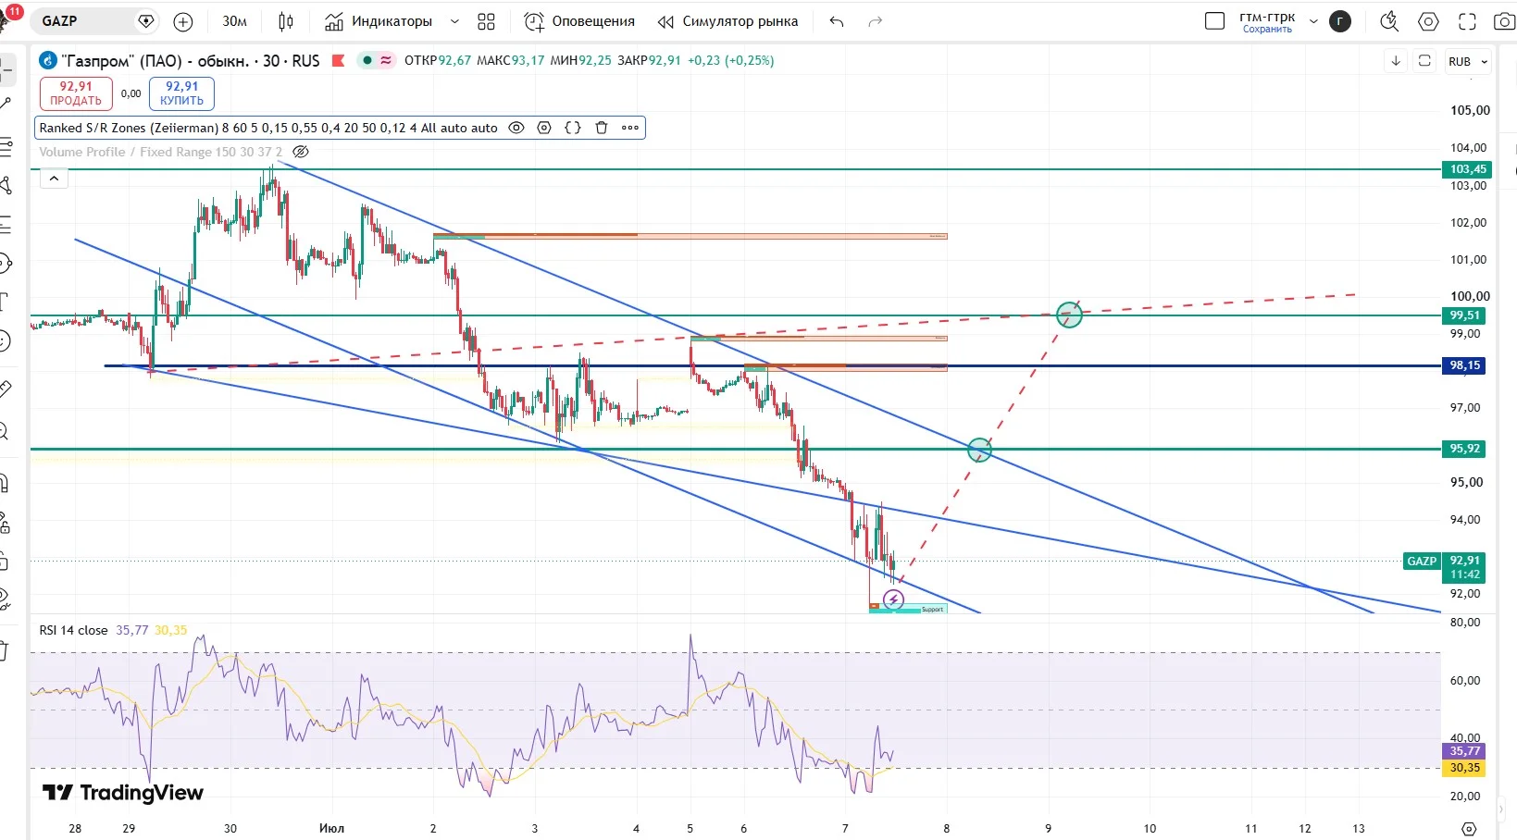The image size is (1517, 840).
Task: Enter fullscreen mode
Action: tap(1467, 21)
